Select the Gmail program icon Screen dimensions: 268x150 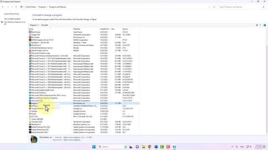(x=30, y=114)
